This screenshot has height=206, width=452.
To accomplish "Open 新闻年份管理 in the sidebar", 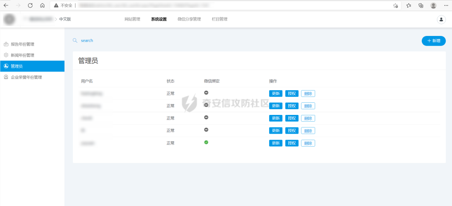I will 32,55.
